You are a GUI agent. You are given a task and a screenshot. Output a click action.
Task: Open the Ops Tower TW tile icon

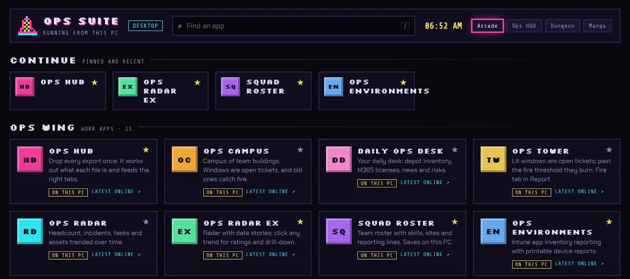[x=493, y=160]
